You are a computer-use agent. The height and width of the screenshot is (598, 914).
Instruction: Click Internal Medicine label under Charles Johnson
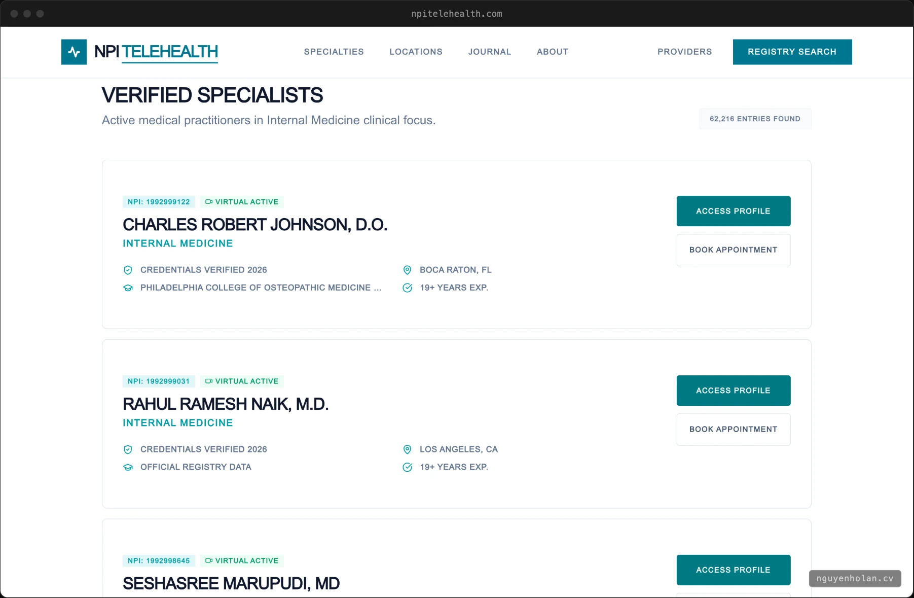click(178, 243)
